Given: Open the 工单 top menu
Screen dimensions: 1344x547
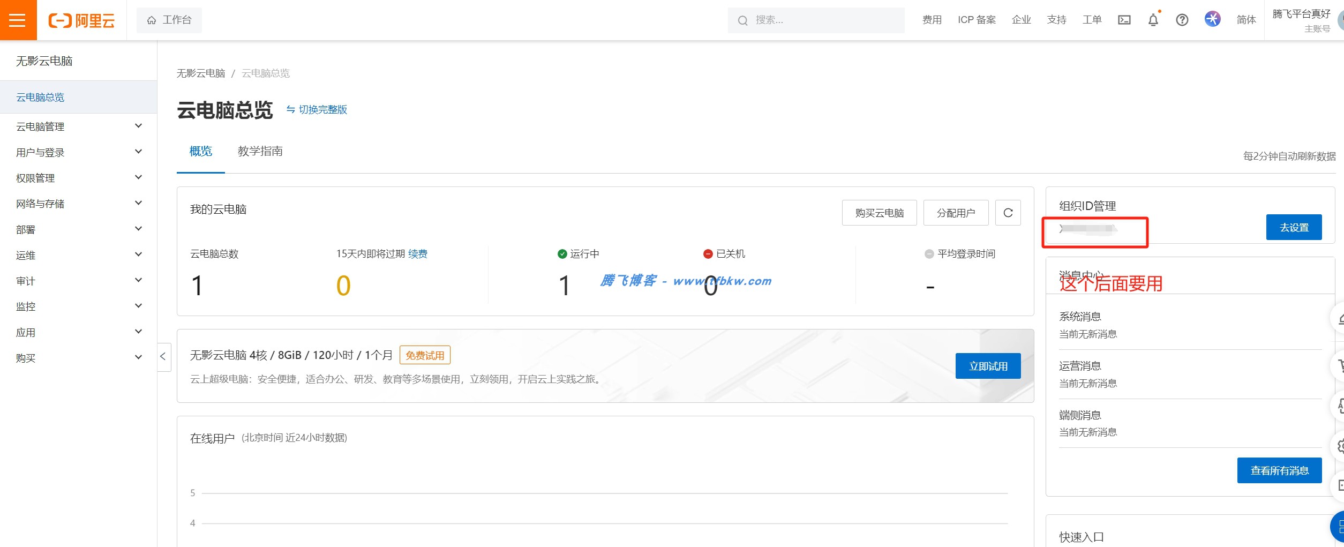Looking at the screenshot, I should (1092, 20).
